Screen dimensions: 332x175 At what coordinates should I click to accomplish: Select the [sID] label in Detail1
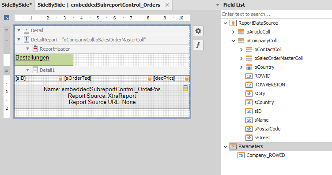click(39, 78)
